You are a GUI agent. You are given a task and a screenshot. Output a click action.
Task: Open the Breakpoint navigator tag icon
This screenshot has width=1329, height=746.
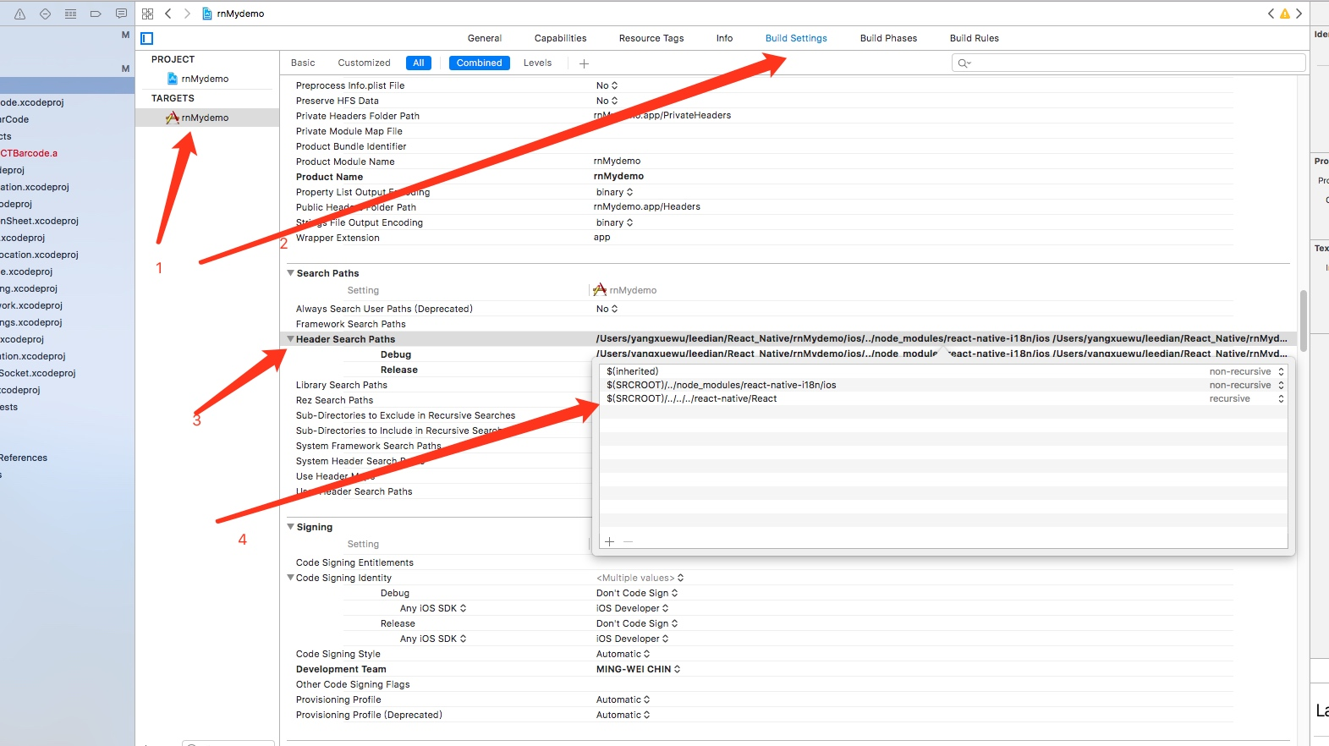click(96, 14)
